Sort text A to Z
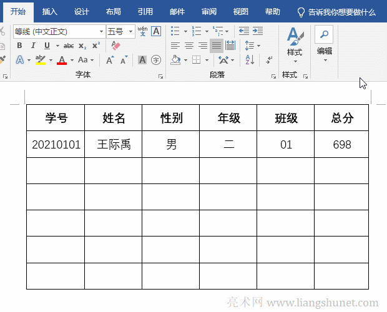387x312 pixels. pos(250,60)
